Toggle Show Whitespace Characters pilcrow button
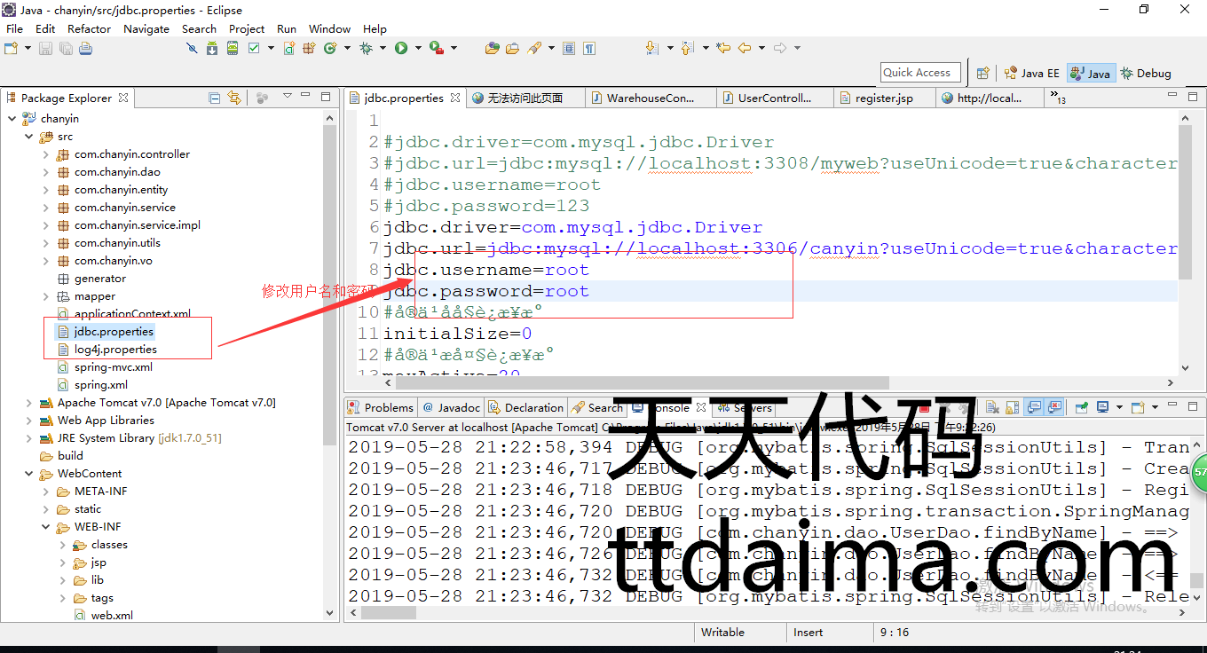 point(588,49)
